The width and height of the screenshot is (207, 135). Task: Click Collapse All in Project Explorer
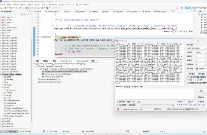(22, 14)
